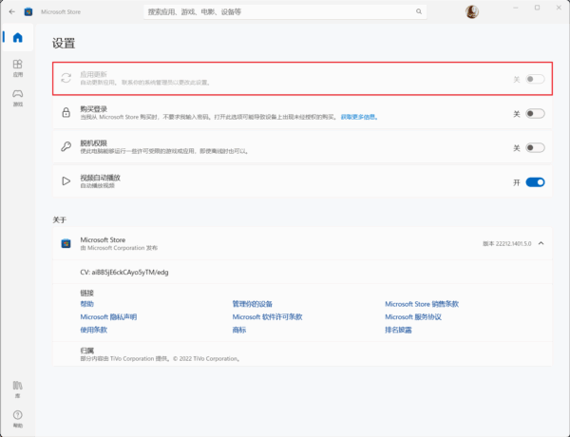Click Microsoft Store 销售条款 link
The height and width of the screenshot is (437, 570).
pos(421,304)
